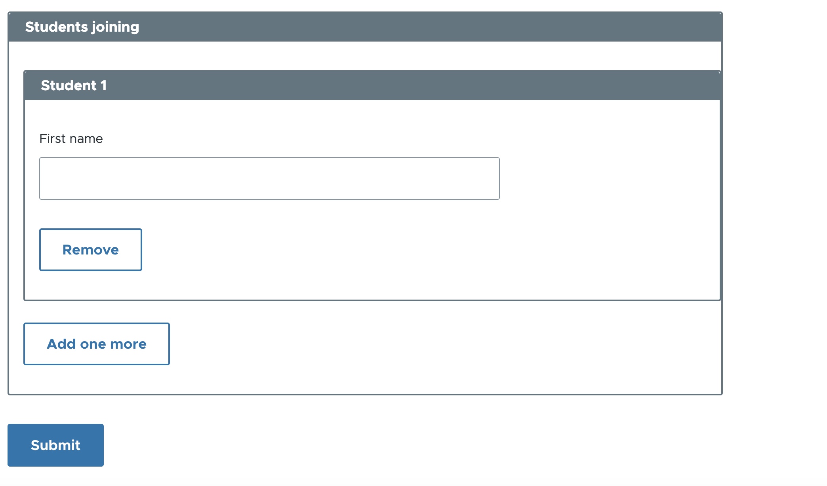
Task: Click Add one more to add another student
Action: click(96, 344)
